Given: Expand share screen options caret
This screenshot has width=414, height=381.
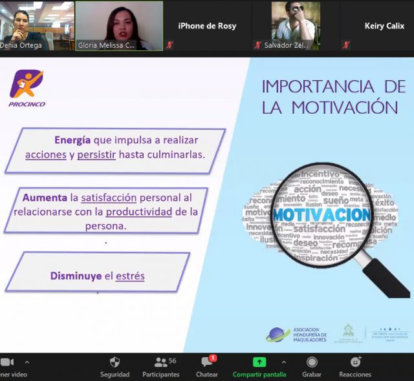Looking at the screenshot, I should pyautogui.click(x=283, y=362).
